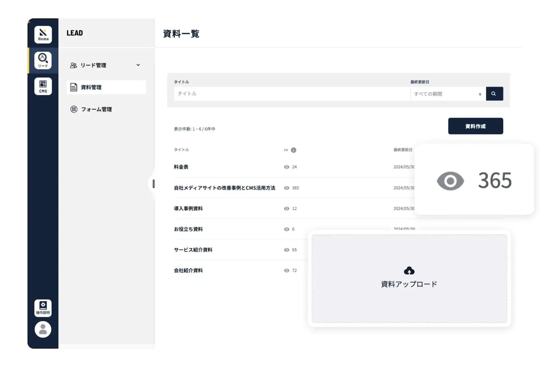The height and width of the screenshot is (367, 550).
Task: Open the date picker in 最終更新日 field
Action: (480, 94)
